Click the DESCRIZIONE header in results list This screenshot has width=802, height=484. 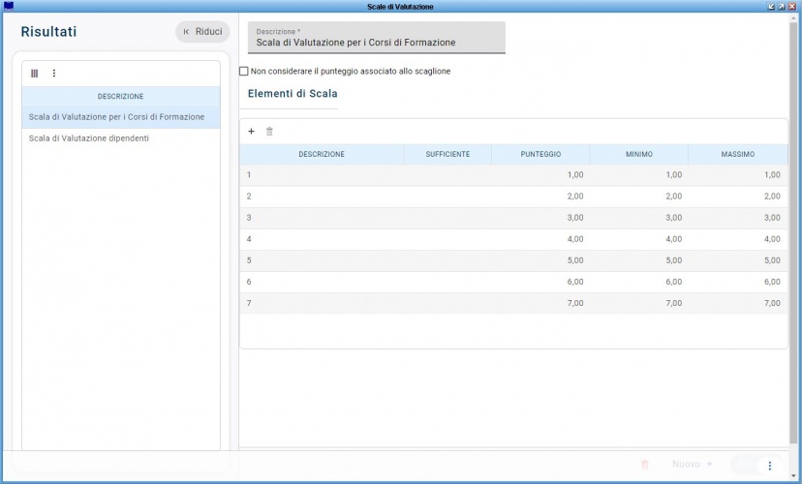click(x=121, y=97)
